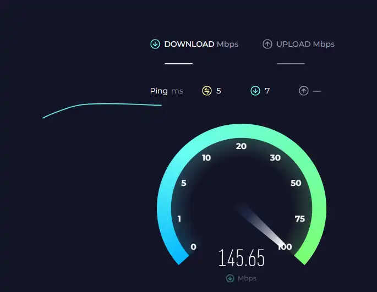The image size is (377, 292).
Task: Click the Ping ms label
Action: [x=166, y=91]
